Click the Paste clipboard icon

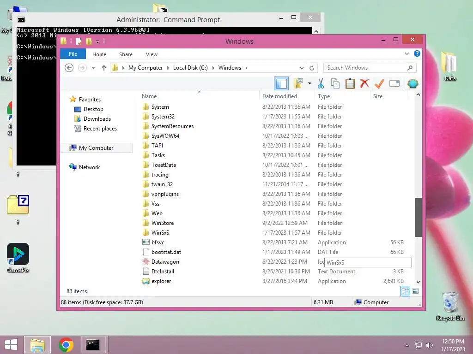[350, 83]
